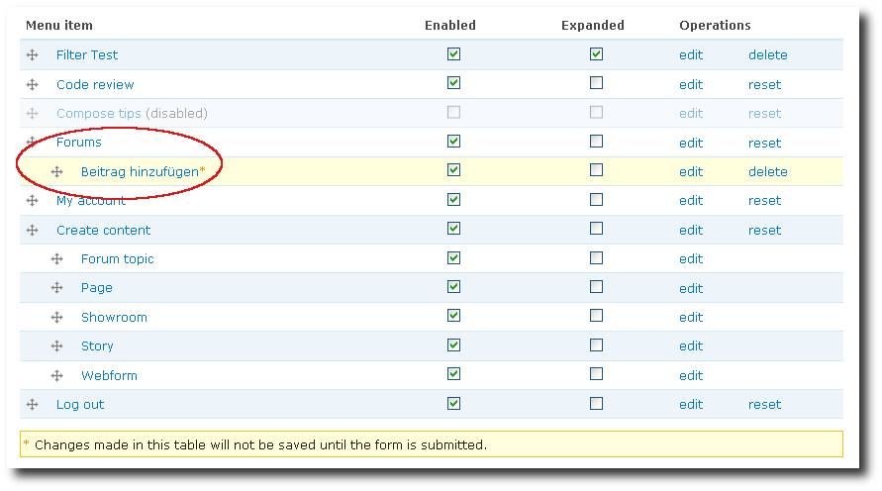Click the drag handle for Webform
Screen dimensions: 882x491
(57, 376)
